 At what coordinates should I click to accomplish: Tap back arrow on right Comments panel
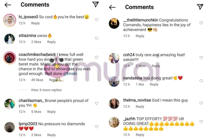point(112,7)
